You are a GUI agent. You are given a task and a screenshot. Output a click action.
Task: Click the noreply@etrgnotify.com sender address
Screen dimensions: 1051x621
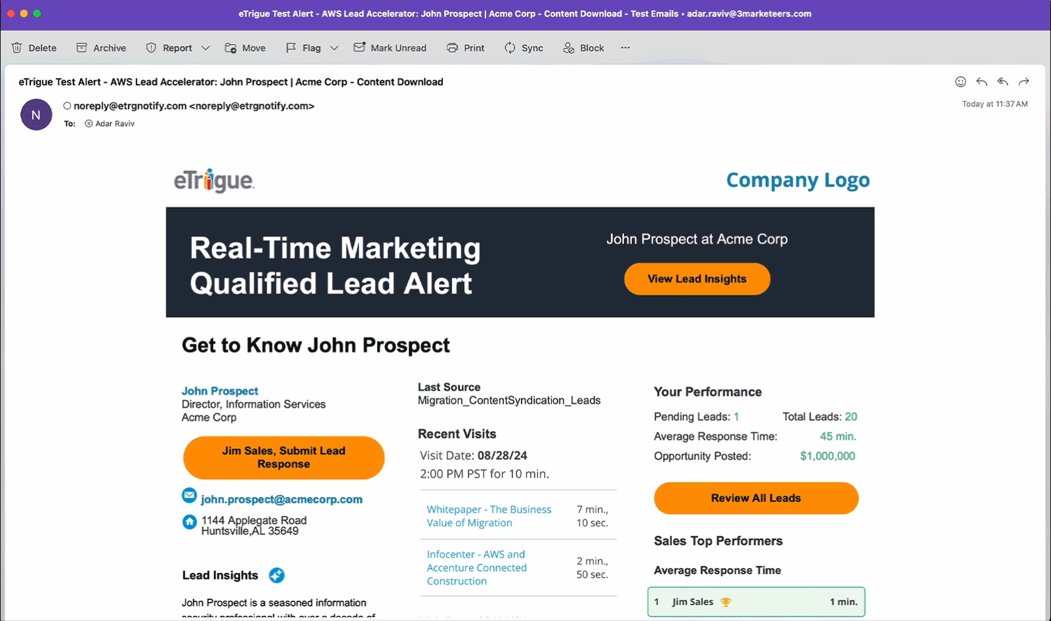[194, 106]
